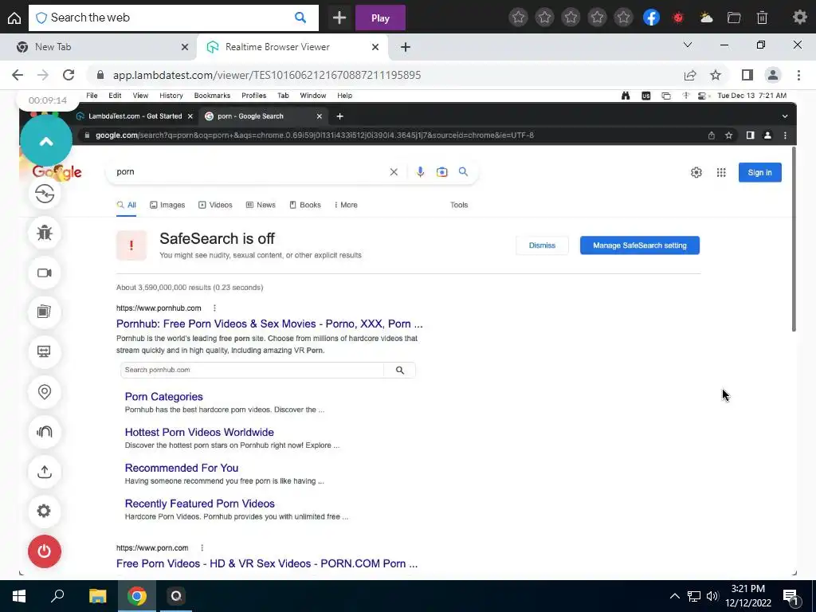This screenshot has height=612, width=816.
Task: Click the trash bin icon in top bar
Action: [x=762, y=18]
